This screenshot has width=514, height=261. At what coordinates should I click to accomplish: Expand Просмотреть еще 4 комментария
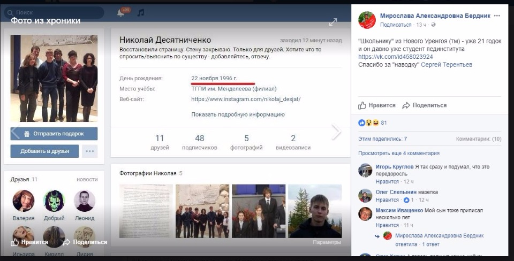click(x=399, y=153)
